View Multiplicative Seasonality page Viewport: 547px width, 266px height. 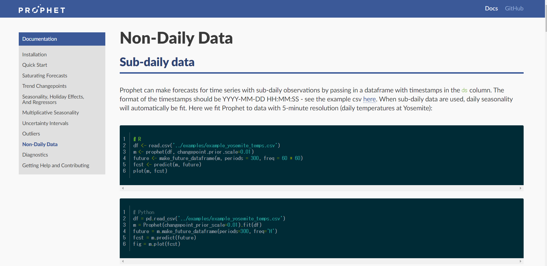point(50,113)
